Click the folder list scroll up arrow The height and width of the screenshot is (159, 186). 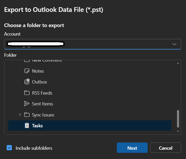[x=178, y=63]
